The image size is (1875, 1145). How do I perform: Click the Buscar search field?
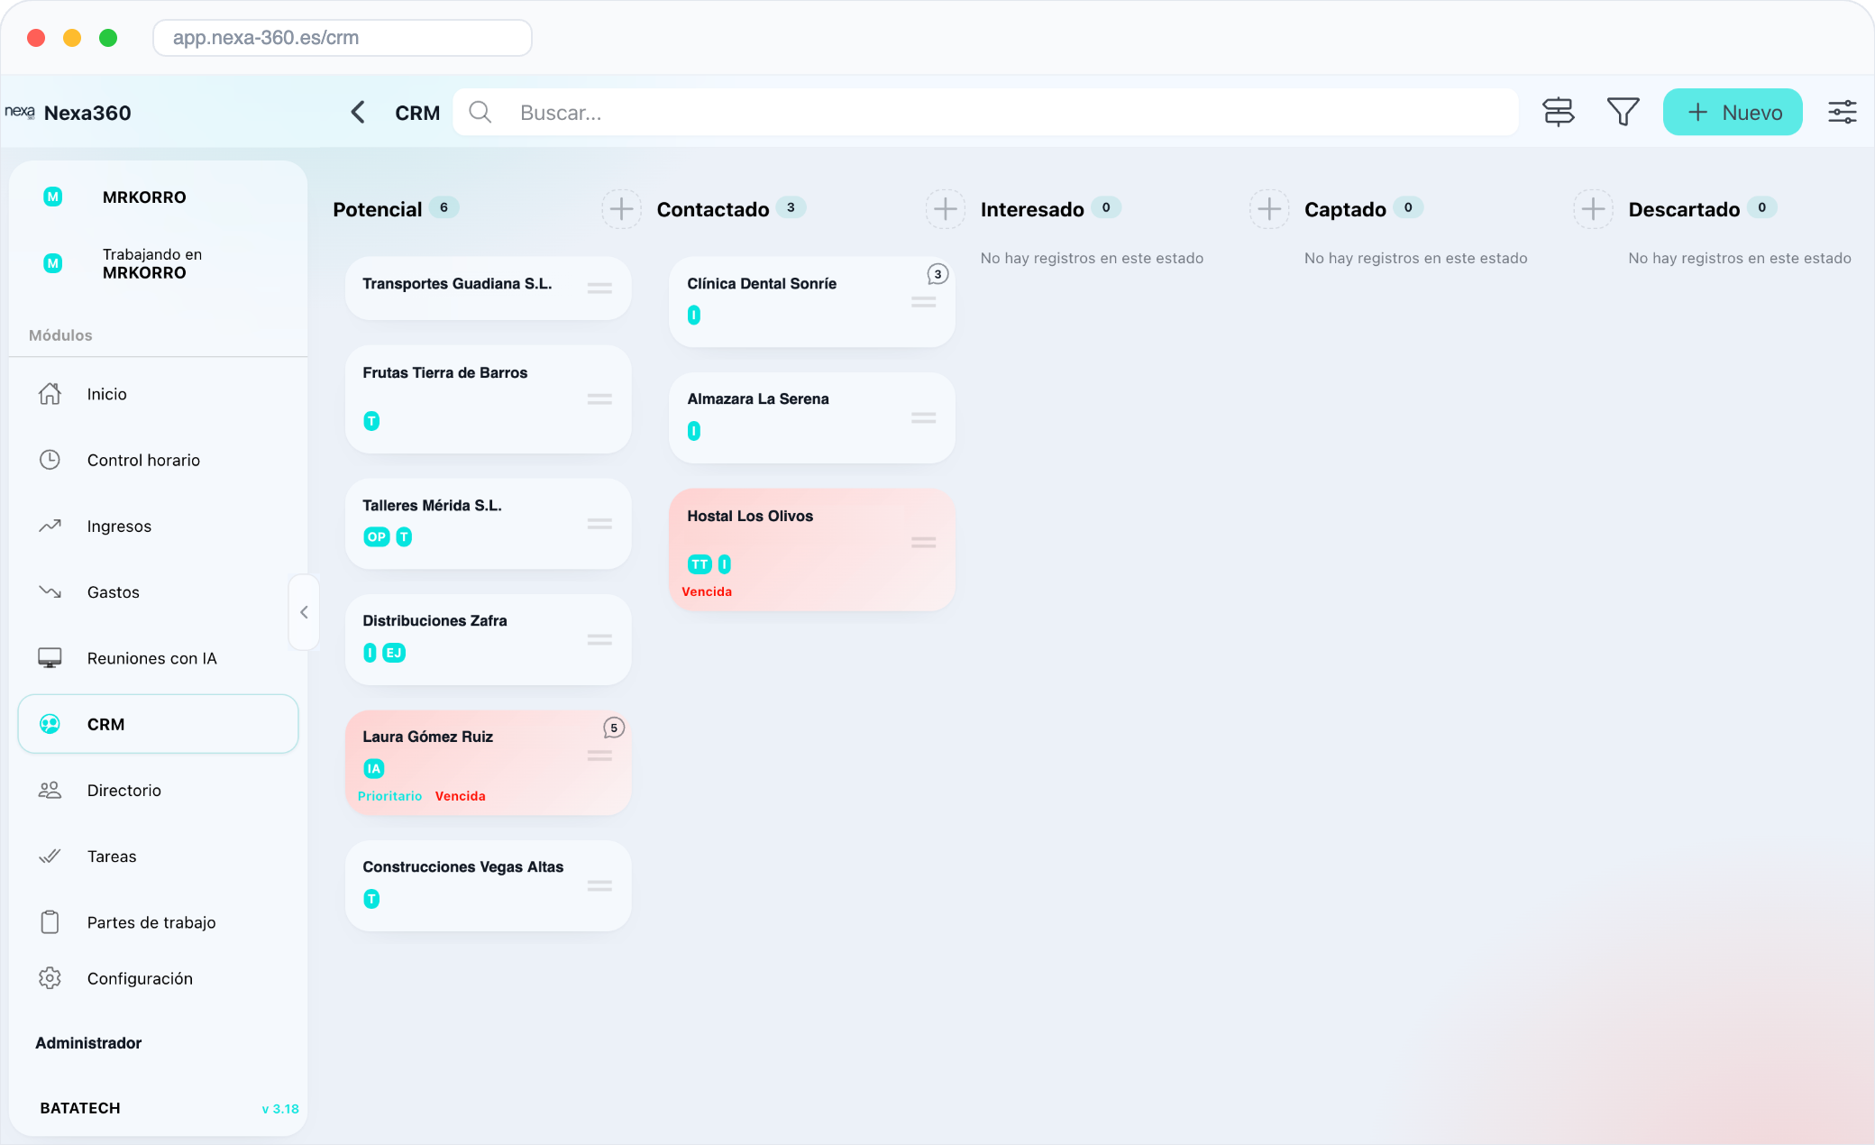[x=985, y=112]
